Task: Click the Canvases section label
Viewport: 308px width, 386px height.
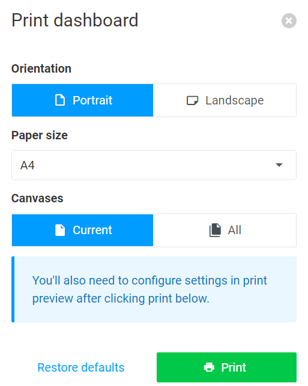Action: pyautogui.click(x=37, y=199)
